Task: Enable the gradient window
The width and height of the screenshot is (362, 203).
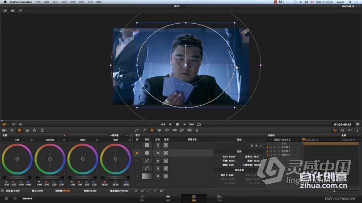Action: coord(137,176)
